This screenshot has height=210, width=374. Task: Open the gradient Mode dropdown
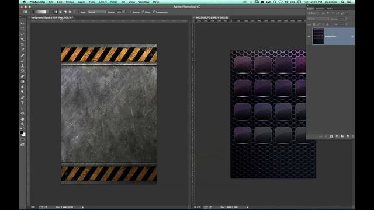click(x=96, y=12)
